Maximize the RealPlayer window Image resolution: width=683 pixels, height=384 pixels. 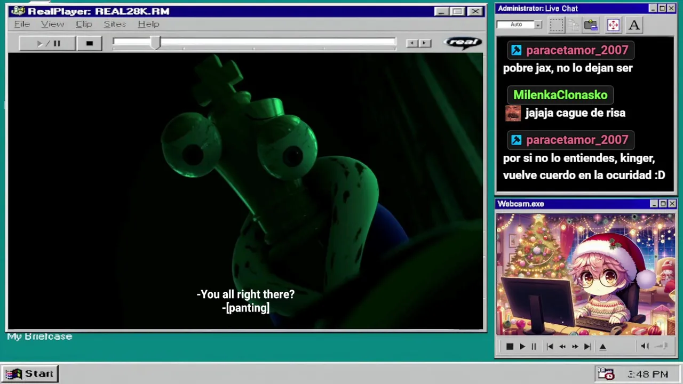458,11
